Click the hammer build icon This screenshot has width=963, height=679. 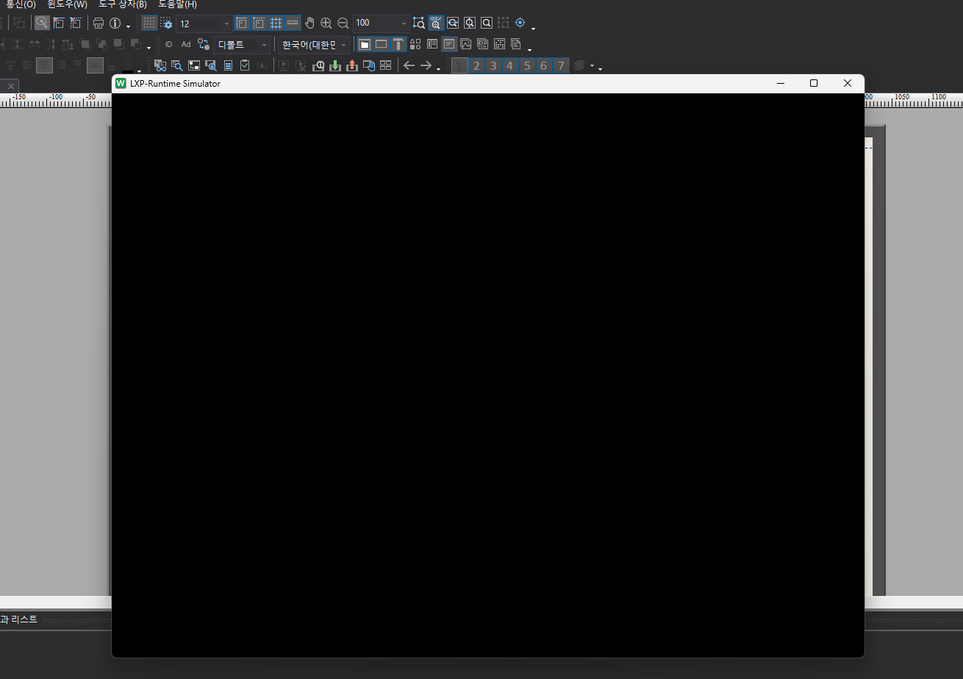(x=398, y=44)
